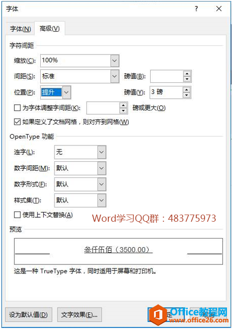This screenshot has width=232, height=329.
Task: Uncheck 如果定义了文档网格，则对齐到网格(W)
Action: (x=17, y=122)
